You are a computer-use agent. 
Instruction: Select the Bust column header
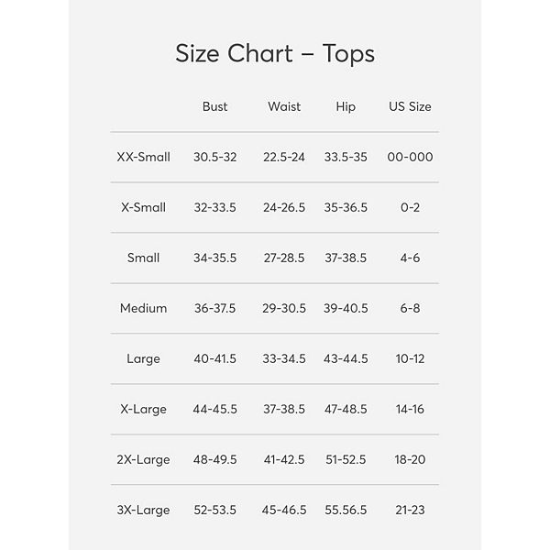[x=214, y=107]
